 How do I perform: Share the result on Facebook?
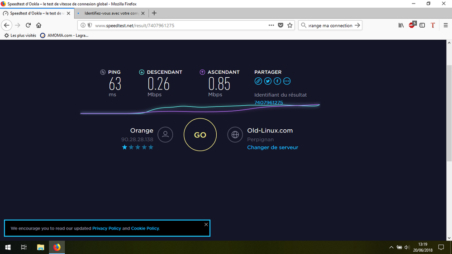(277, 81)
